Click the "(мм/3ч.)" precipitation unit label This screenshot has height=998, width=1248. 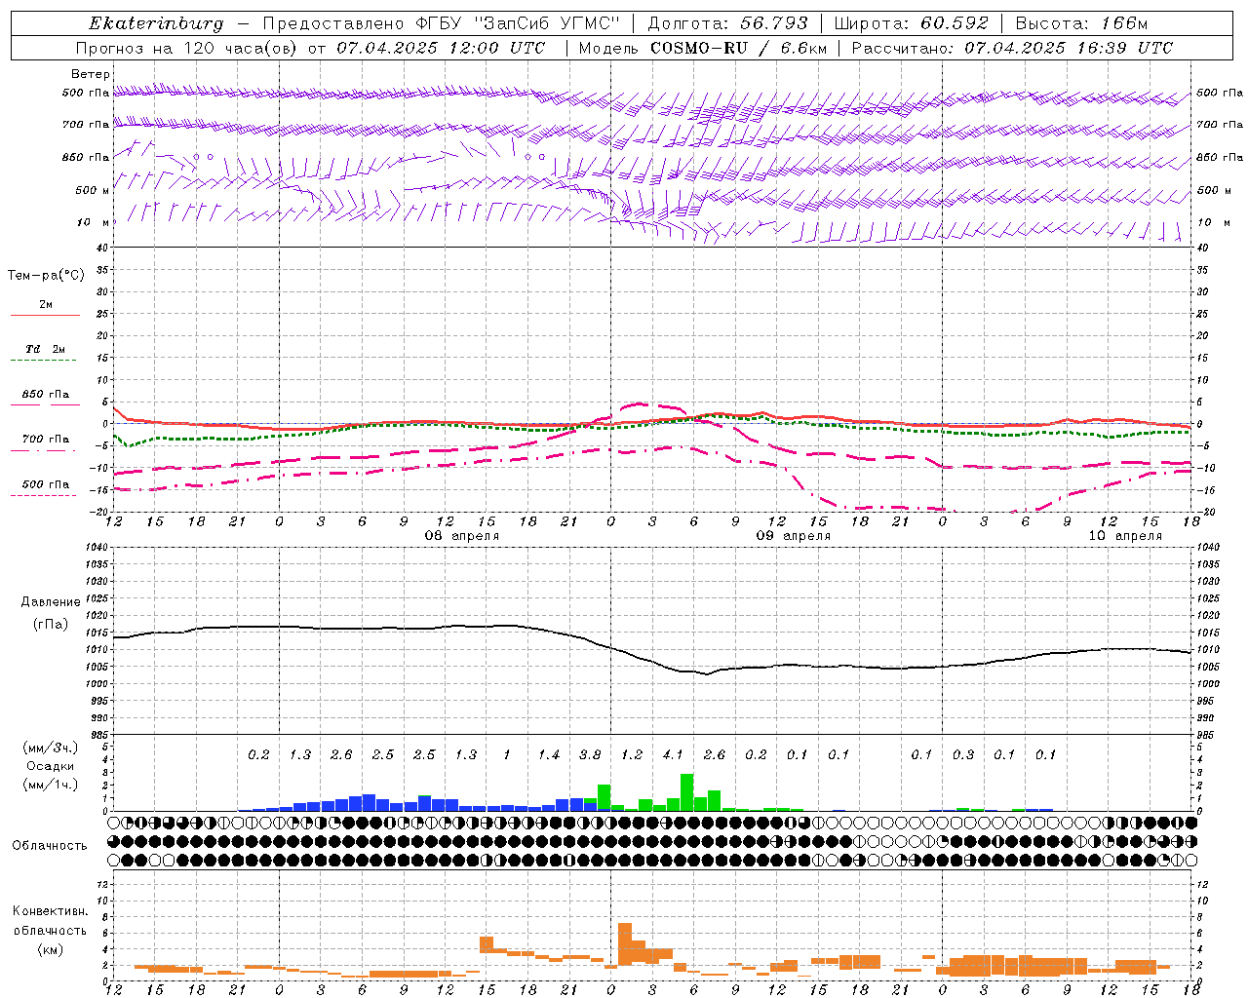[x=51, y=748]
